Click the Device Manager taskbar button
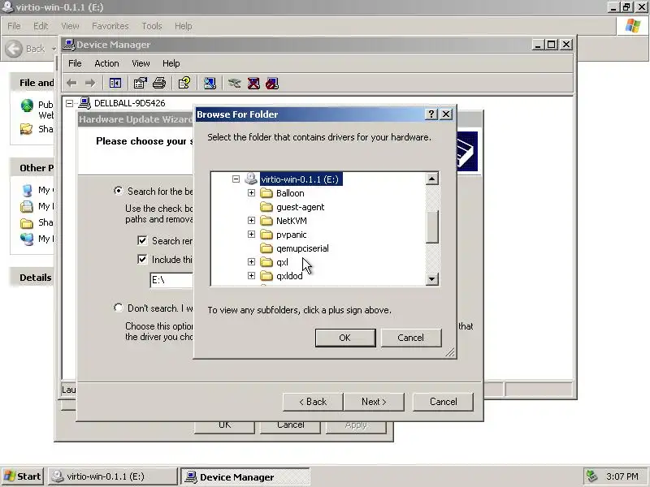The image size is (650, 487). pos(245,476)
